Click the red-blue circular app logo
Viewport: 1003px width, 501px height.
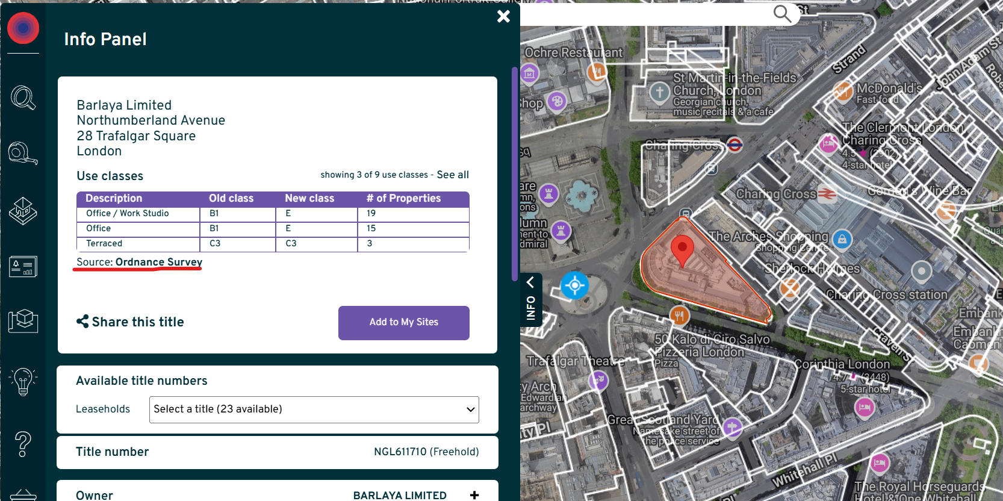(x=23, y=28)
